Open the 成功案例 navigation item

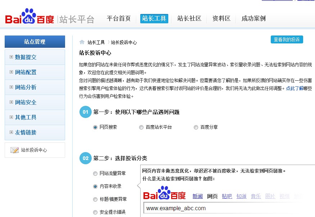click(x=254, y=19)
